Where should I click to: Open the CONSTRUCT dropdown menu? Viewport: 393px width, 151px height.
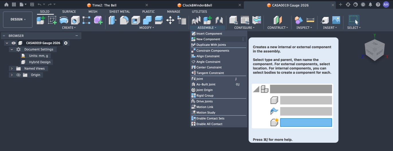click(278, 28)
